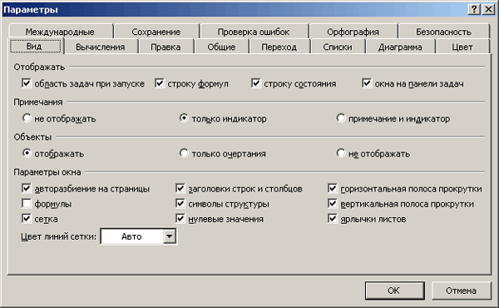Uncheck область задач при запуске
This screenshot has height=308, width=499.
click(x=27, y=83)
